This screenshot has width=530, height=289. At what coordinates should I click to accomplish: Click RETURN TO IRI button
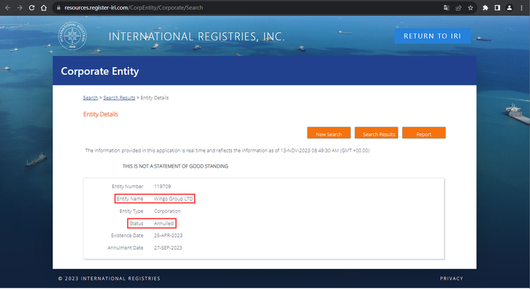(433, 36)
